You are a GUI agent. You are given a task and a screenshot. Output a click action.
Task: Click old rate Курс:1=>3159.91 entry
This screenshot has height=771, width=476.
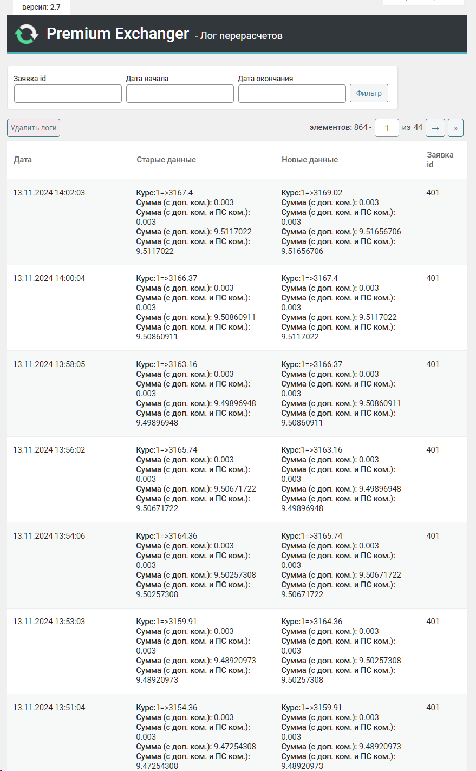(167, 622)
